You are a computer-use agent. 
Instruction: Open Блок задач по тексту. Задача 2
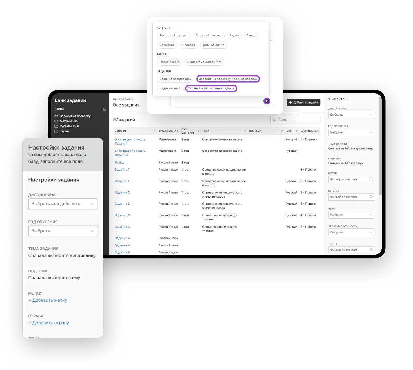(x=130, y=153)
